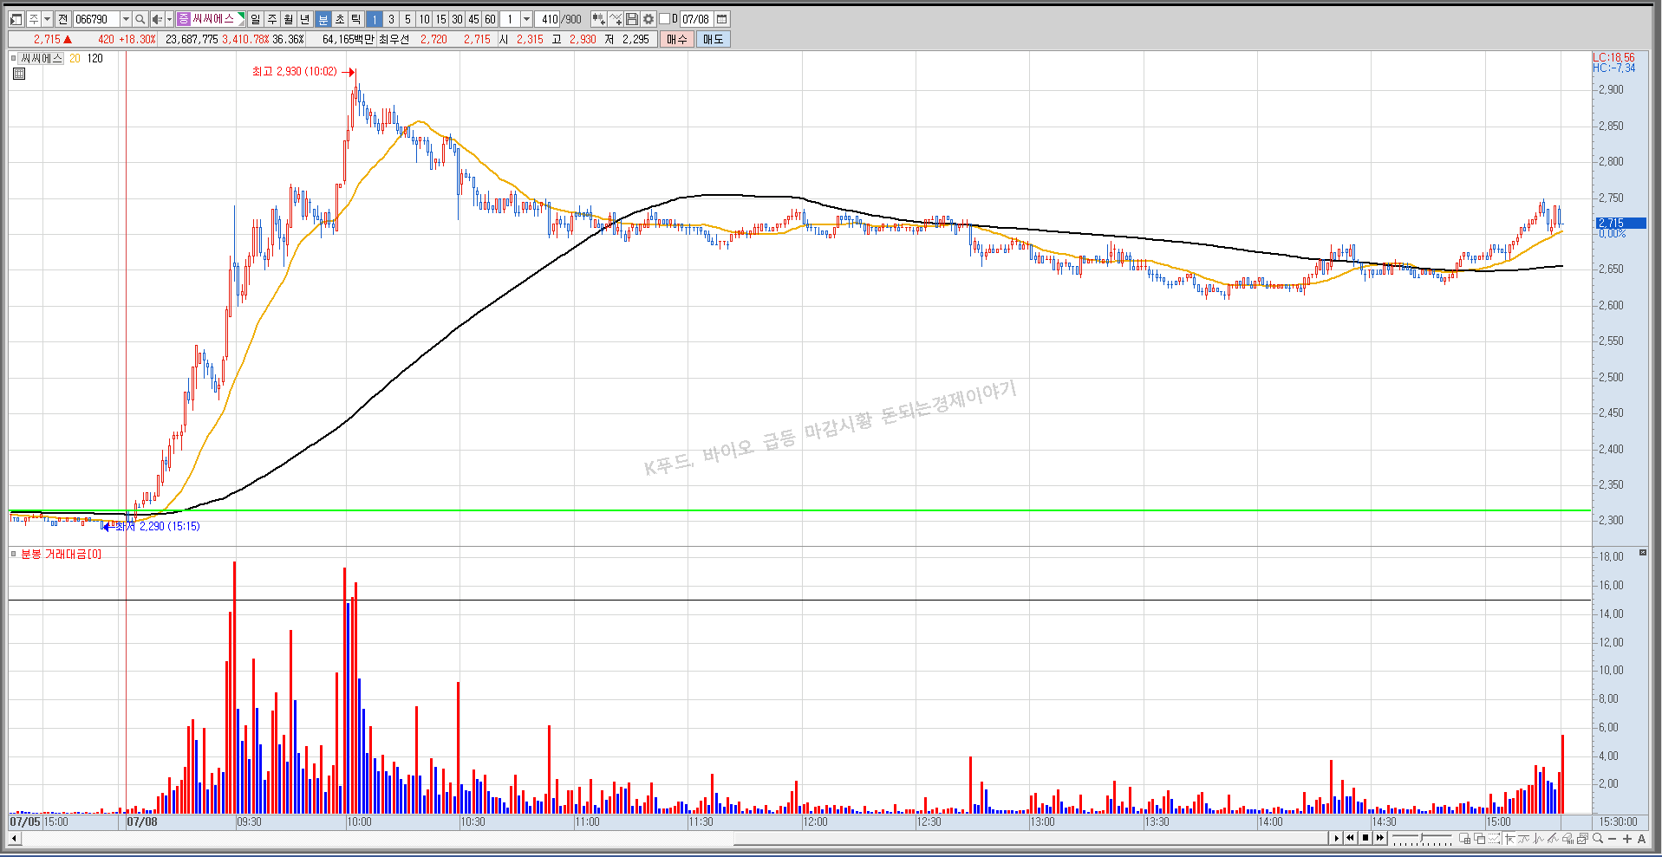Expand the dropdown arrow next to the speaker icon
The height and width of the screenshot is (857, 1662).
click(x=169, y=19)
